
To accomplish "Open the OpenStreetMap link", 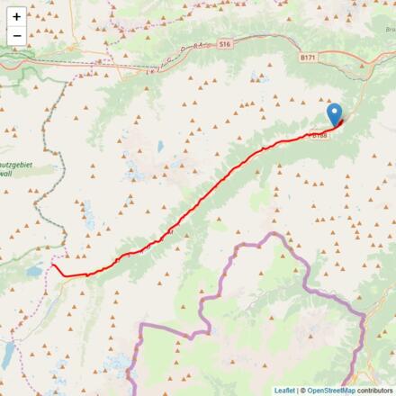I will pos(331,391).
